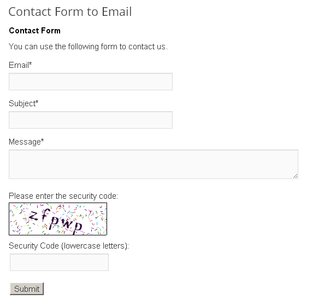Click the Email input field
This screenshot has height=300, width=324.
[x=91, y=82]
